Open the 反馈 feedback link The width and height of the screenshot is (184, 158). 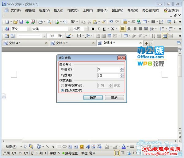(x=171, y=10)
